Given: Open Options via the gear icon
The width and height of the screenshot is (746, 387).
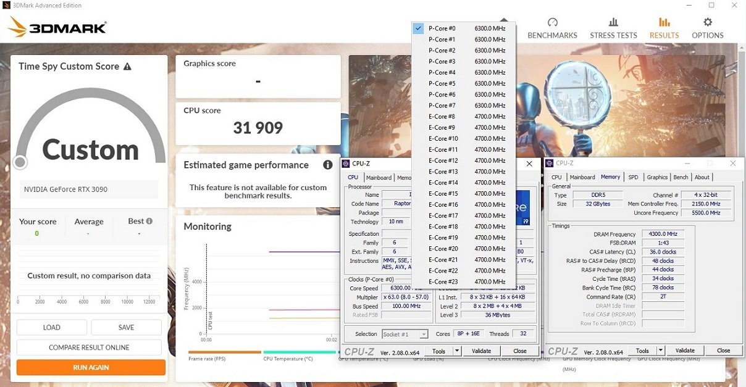Looking at the screenshot, I should pos(708,22).
